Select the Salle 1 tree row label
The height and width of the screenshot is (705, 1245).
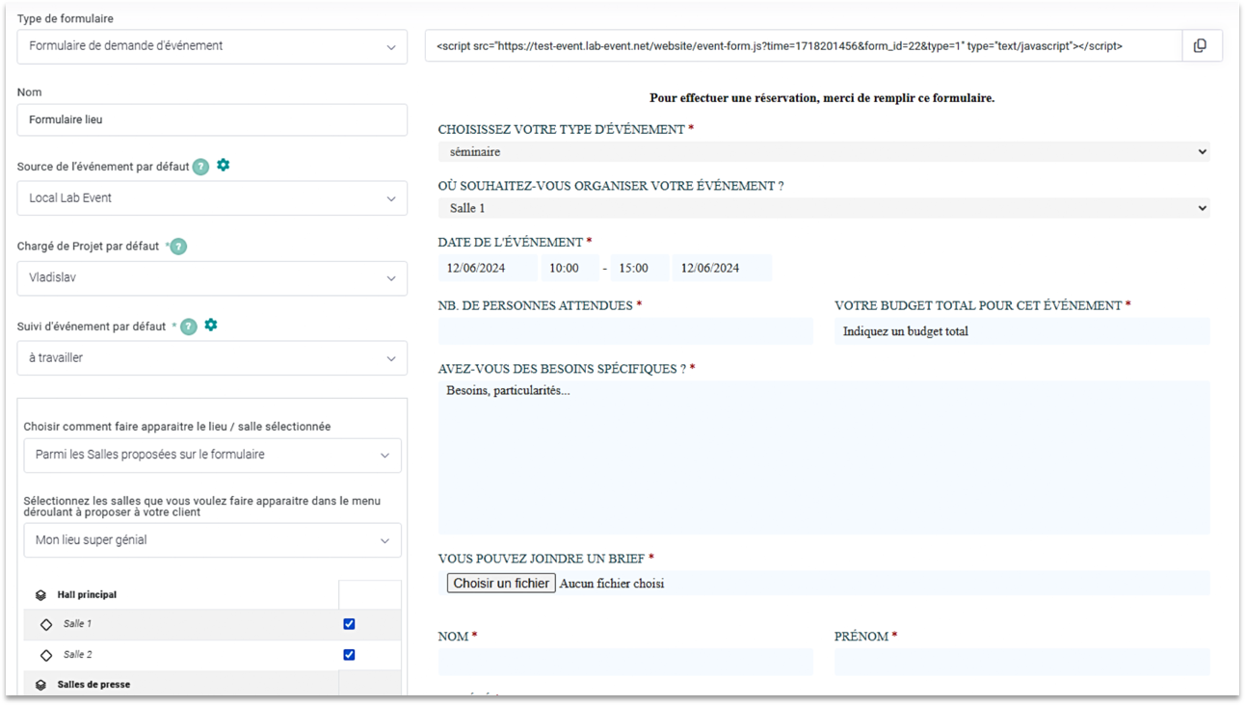click(x=78, y=624)
